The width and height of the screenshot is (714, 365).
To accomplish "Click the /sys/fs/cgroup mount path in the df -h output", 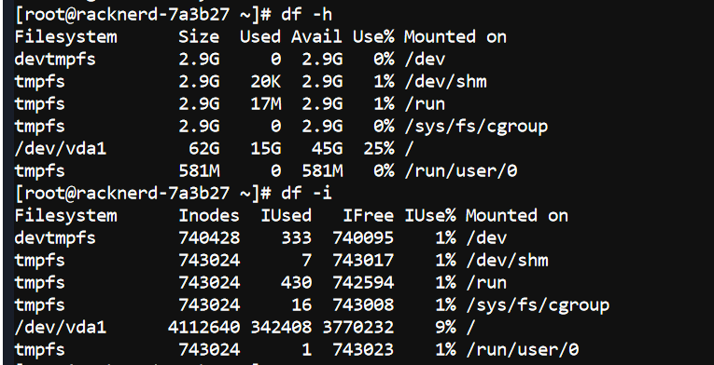I will click(x=476, y=127).
